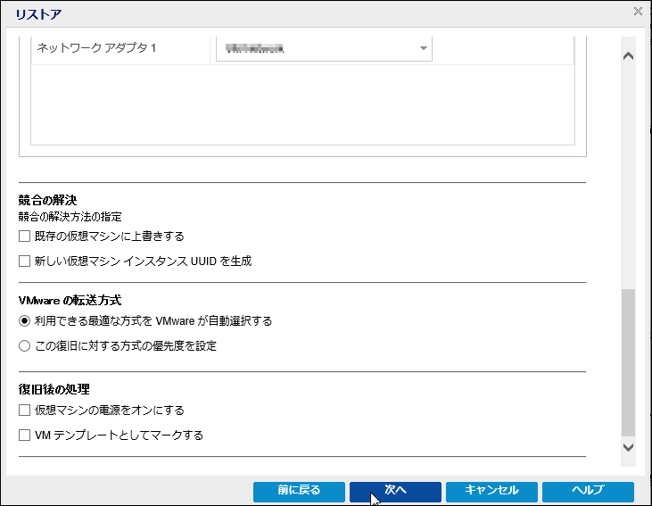This screenshot has height=506, width=652.
Task: Check 新しい仮想マシン インスタンス UUID を生成 option
Action: pyautogui.click(x=25, y=261)
